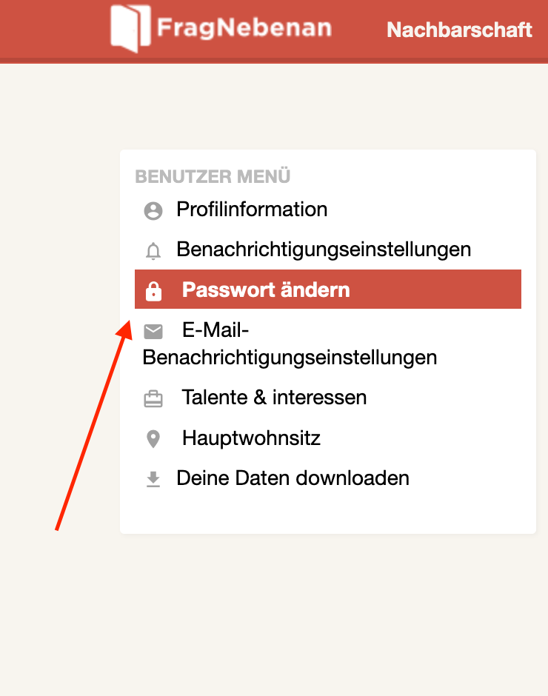Click the person icon beside Profilinformation

tap(153, 211)
